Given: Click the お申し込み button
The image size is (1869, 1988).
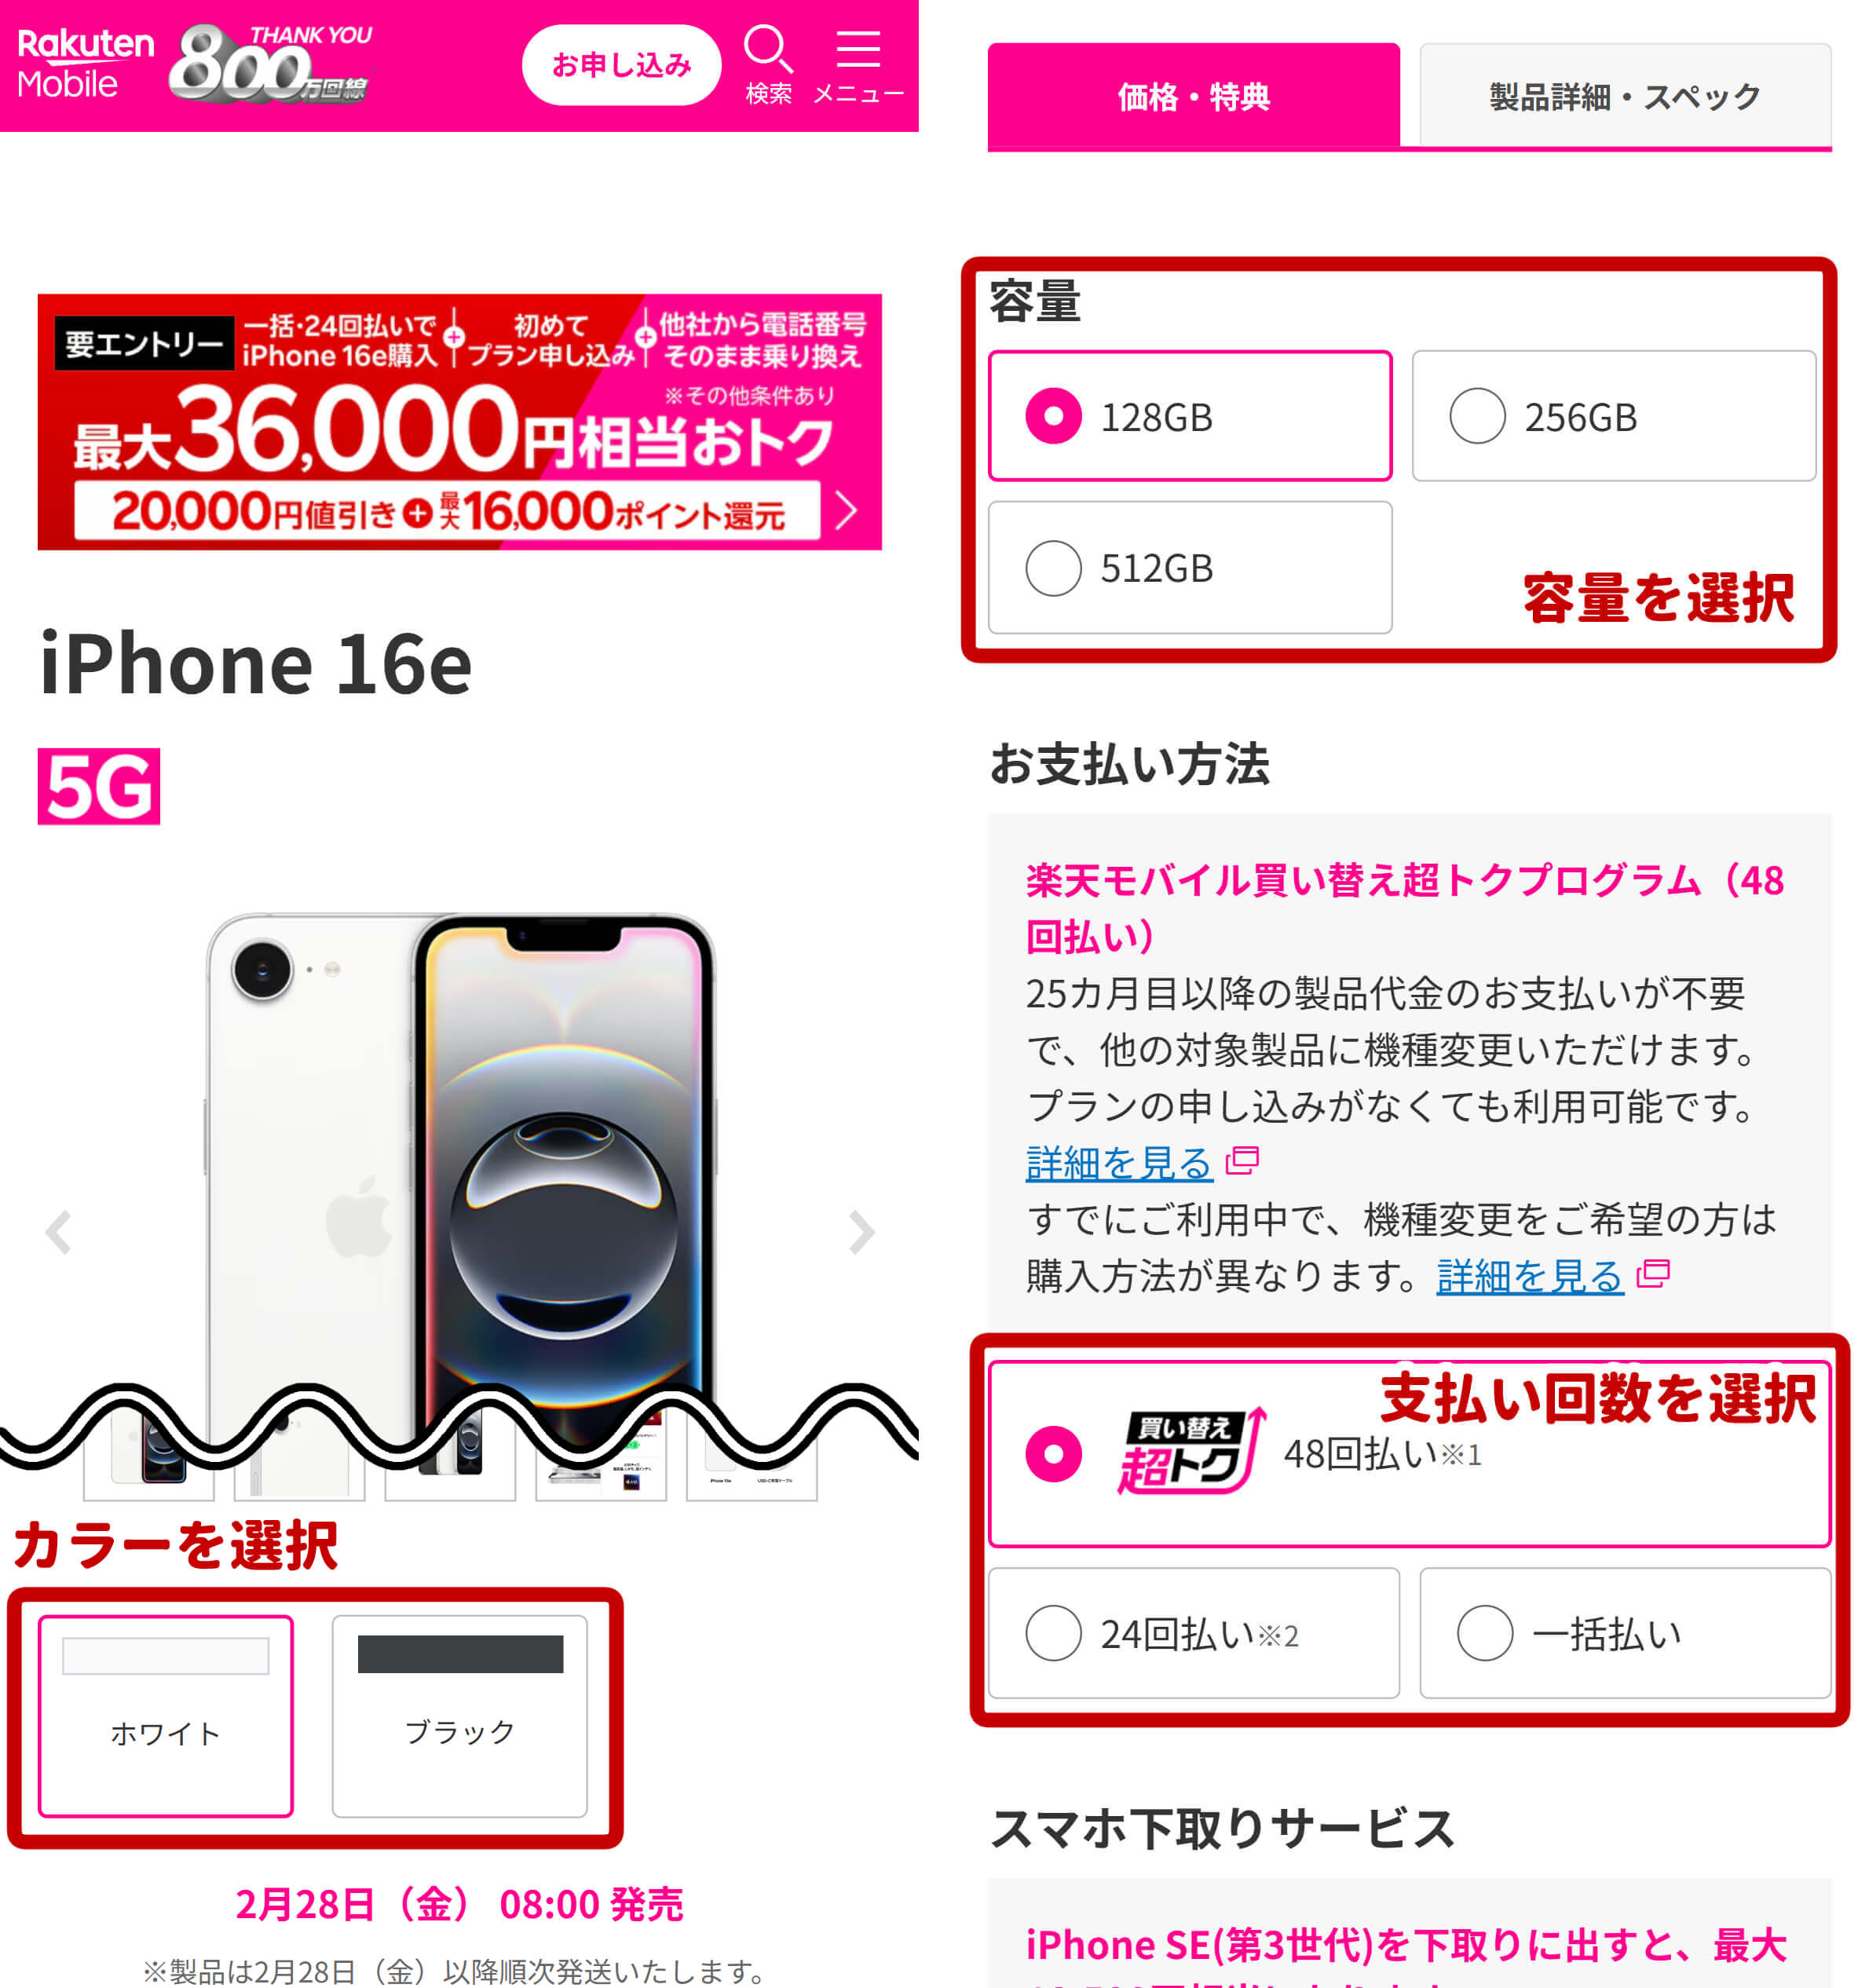Looking at the screenshot, I should pos(621,65).
